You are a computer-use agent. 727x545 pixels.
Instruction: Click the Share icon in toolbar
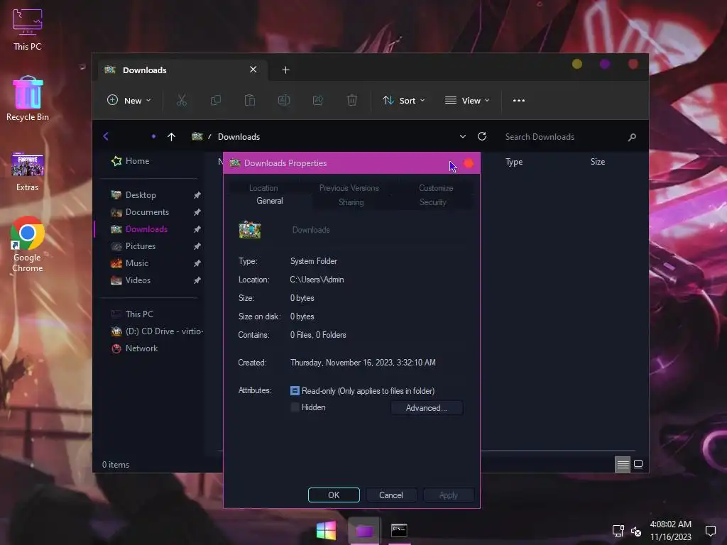point(318,100)
